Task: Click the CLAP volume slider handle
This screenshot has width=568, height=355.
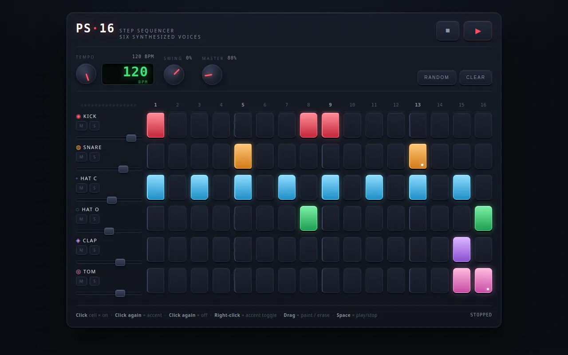Action: [x=120, y=262]
